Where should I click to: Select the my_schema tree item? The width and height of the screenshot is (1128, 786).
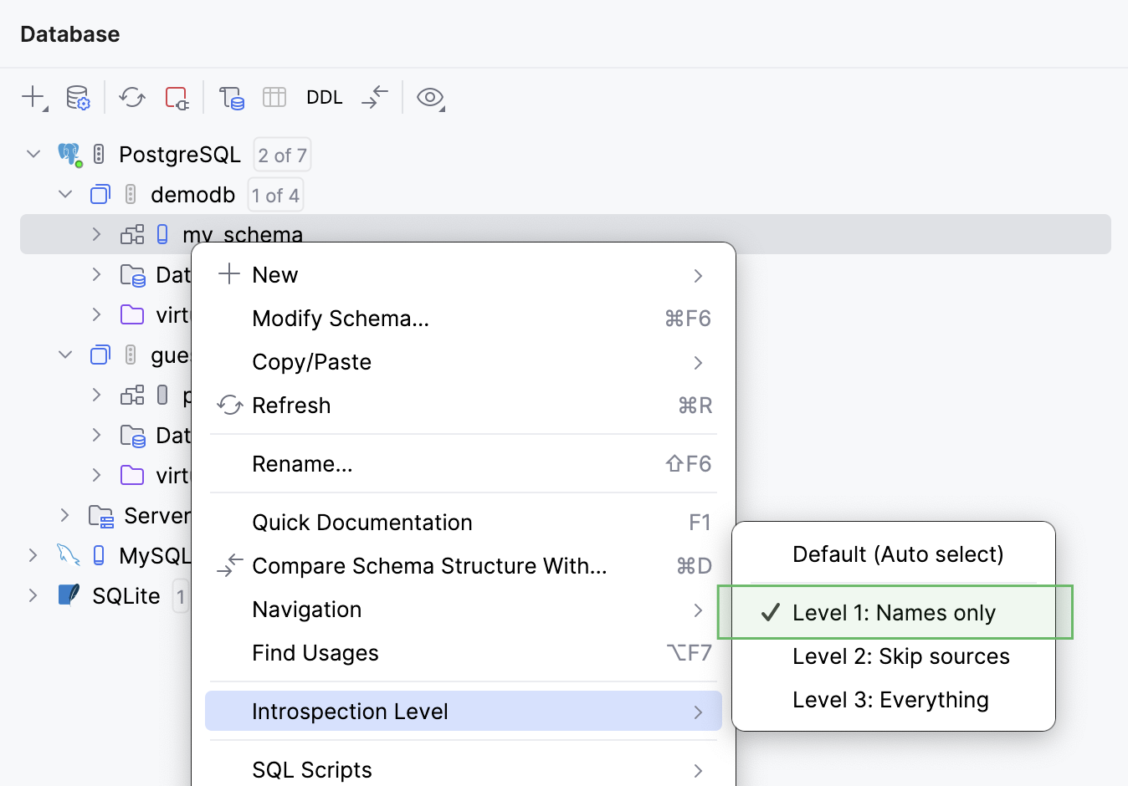[x=244, y=234]
